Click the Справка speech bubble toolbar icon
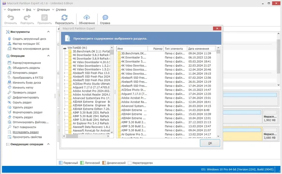Screen dimensions: 282x174 point(105,18)
